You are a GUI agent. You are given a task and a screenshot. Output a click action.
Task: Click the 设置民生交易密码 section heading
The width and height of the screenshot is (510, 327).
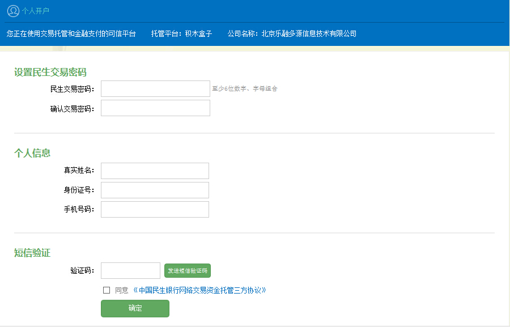click(50, 72)
